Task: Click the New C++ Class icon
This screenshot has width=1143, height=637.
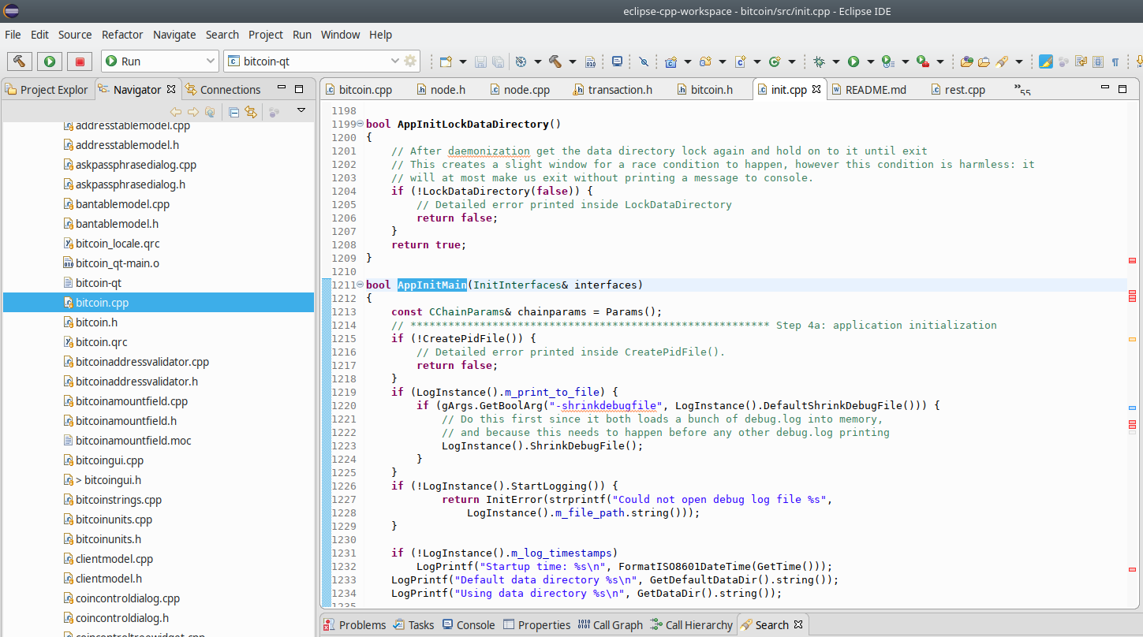Action: (775, 61)
